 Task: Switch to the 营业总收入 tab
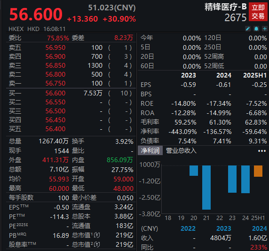pyautogui.click(x=181, y=151)
